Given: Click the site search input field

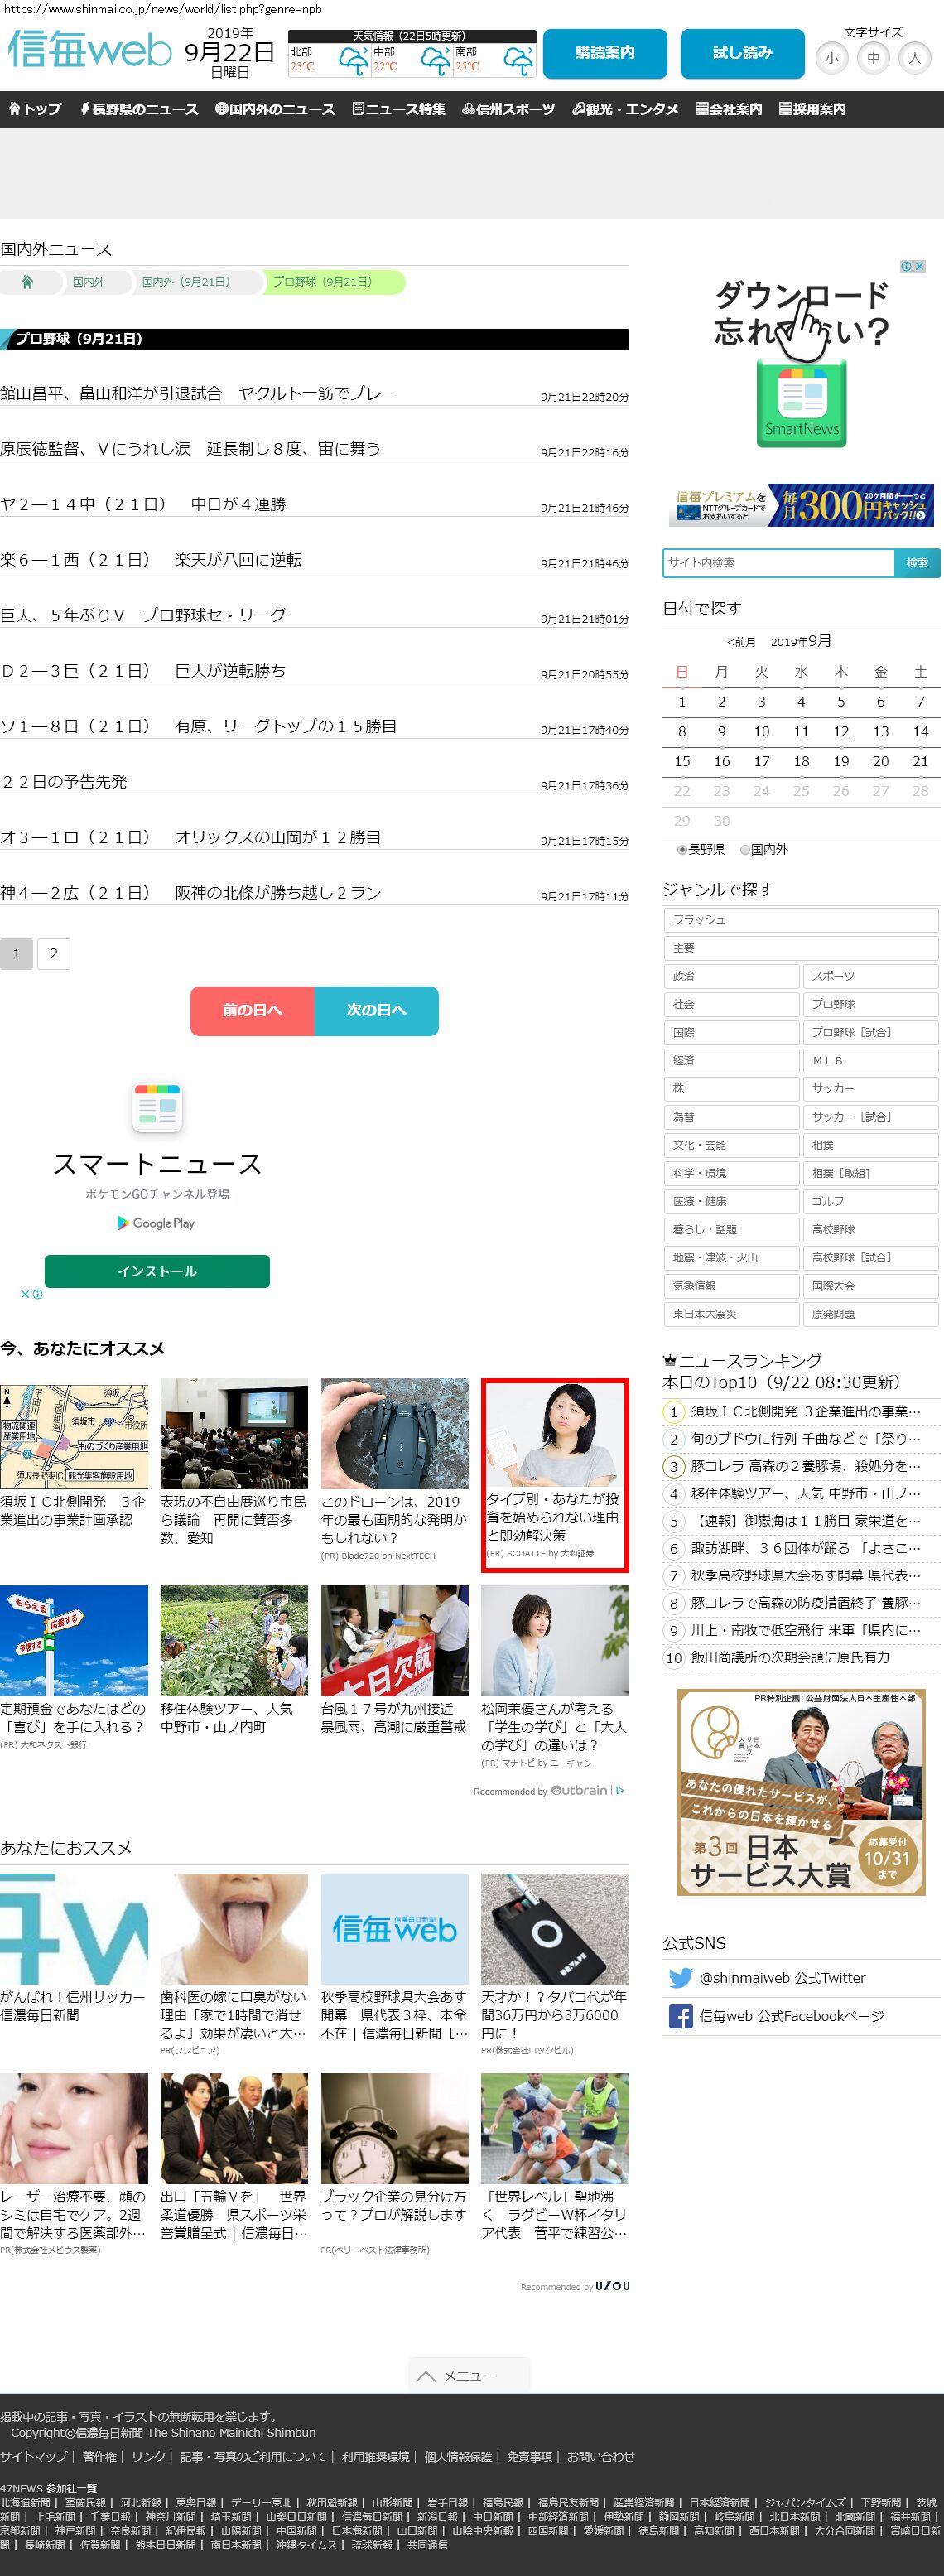Looking at the screenshot, I should coord(778,563).
